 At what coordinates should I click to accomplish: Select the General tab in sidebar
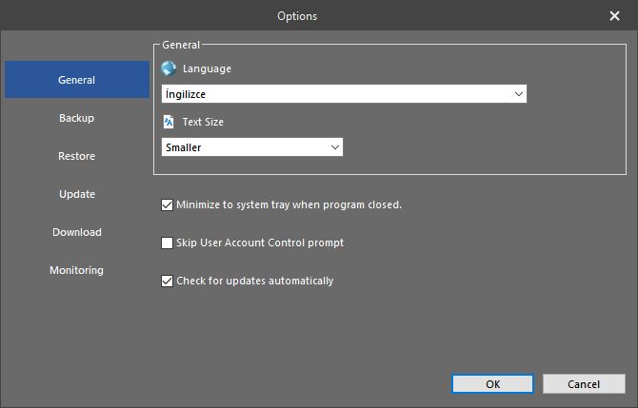[77, 80]
